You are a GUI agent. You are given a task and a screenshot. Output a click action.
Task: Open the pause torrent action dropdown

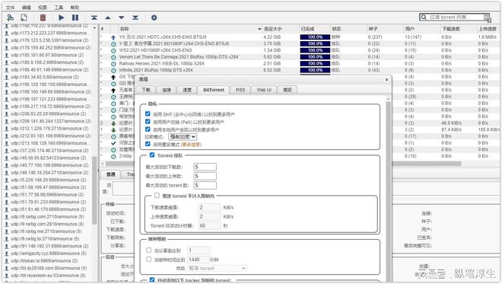[217, 268]
